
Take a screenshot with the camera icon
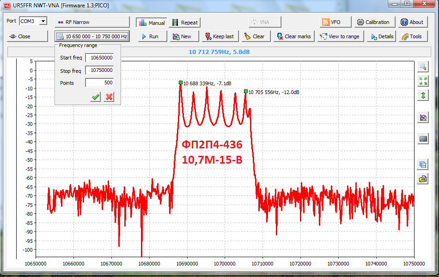422,138
